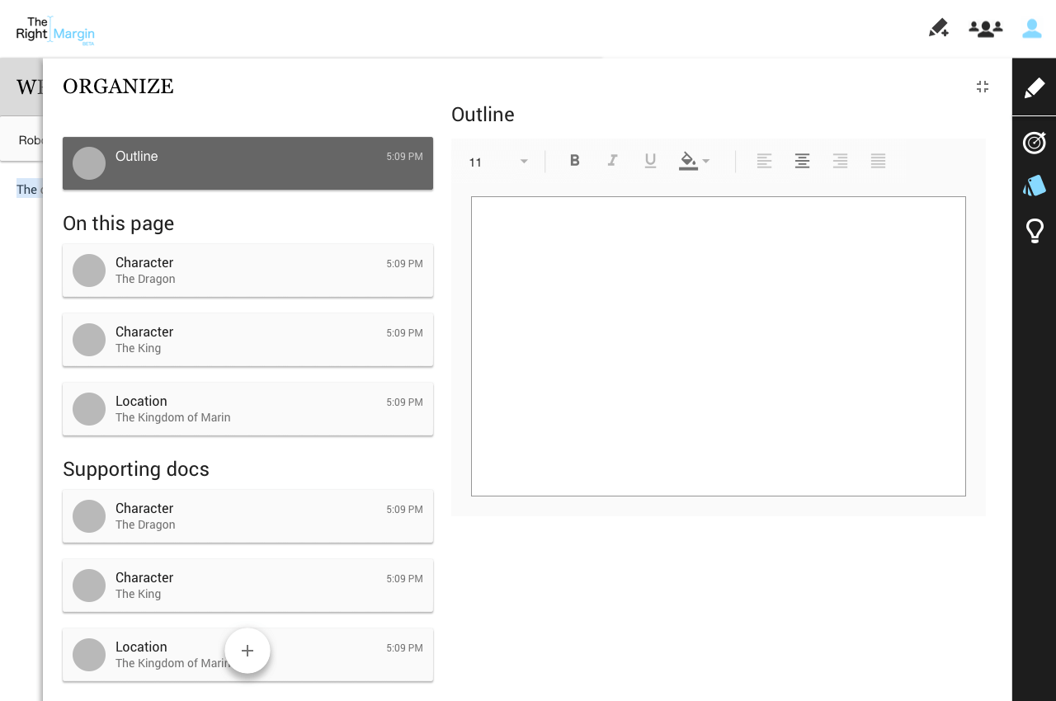Click the new document pencil-plus icon

[938, 29]
